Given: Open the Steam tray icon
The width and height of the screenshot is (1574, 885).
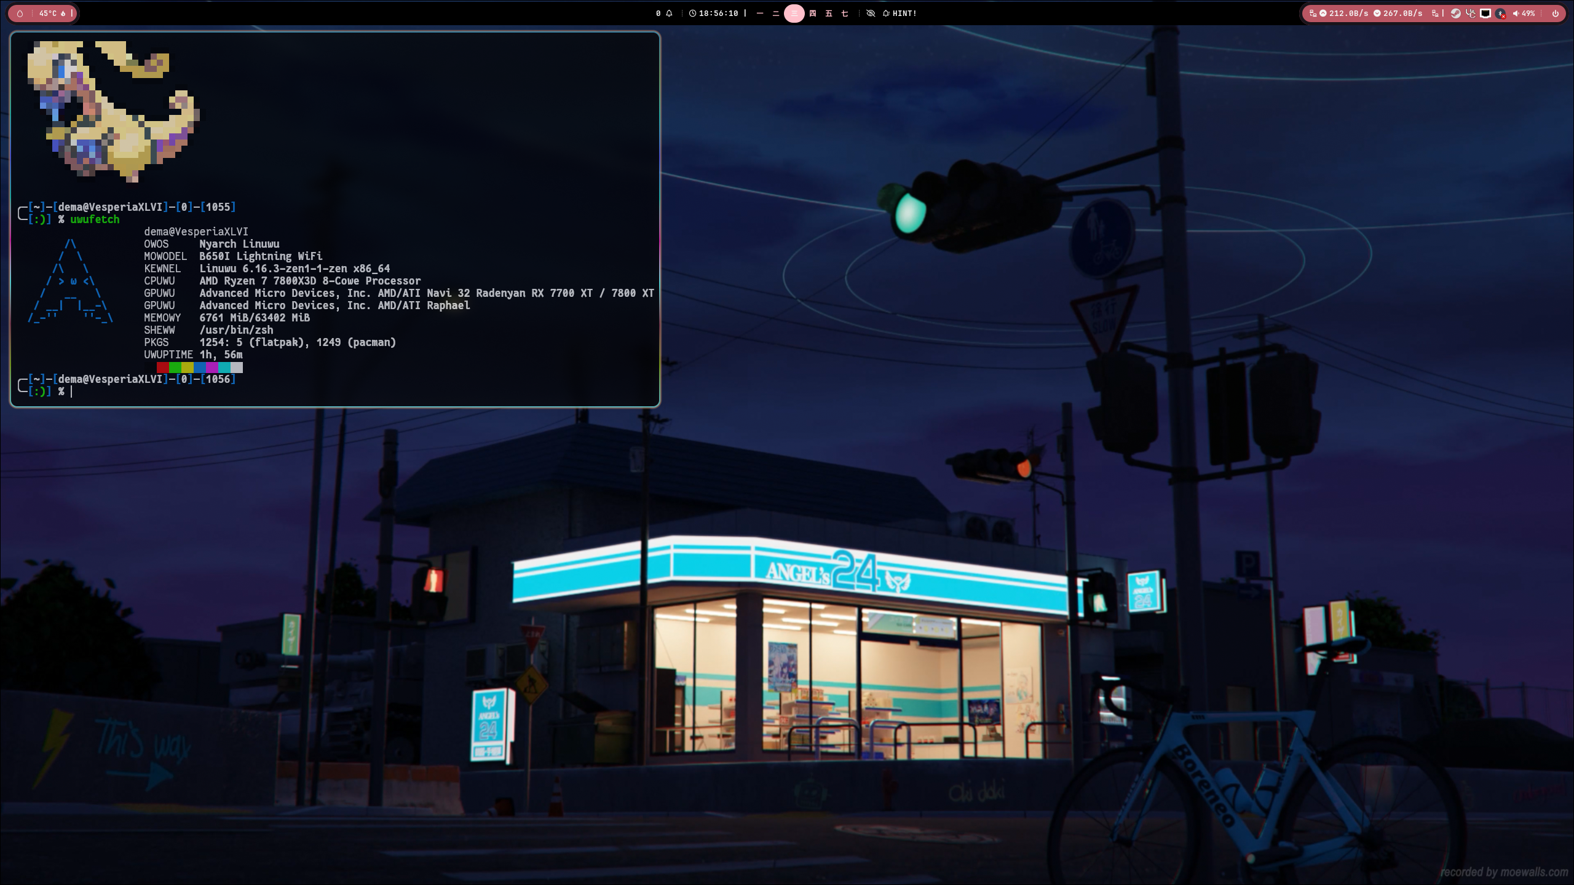Looking at the screenshot, I should [x=1455, y=14].
